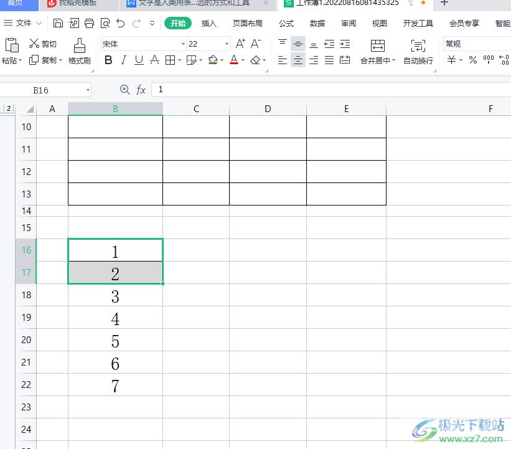Viewport: 511px width, 449px height.
Task: Switch to the 审阅 Review tab
Action: click(x=349, y=23)
